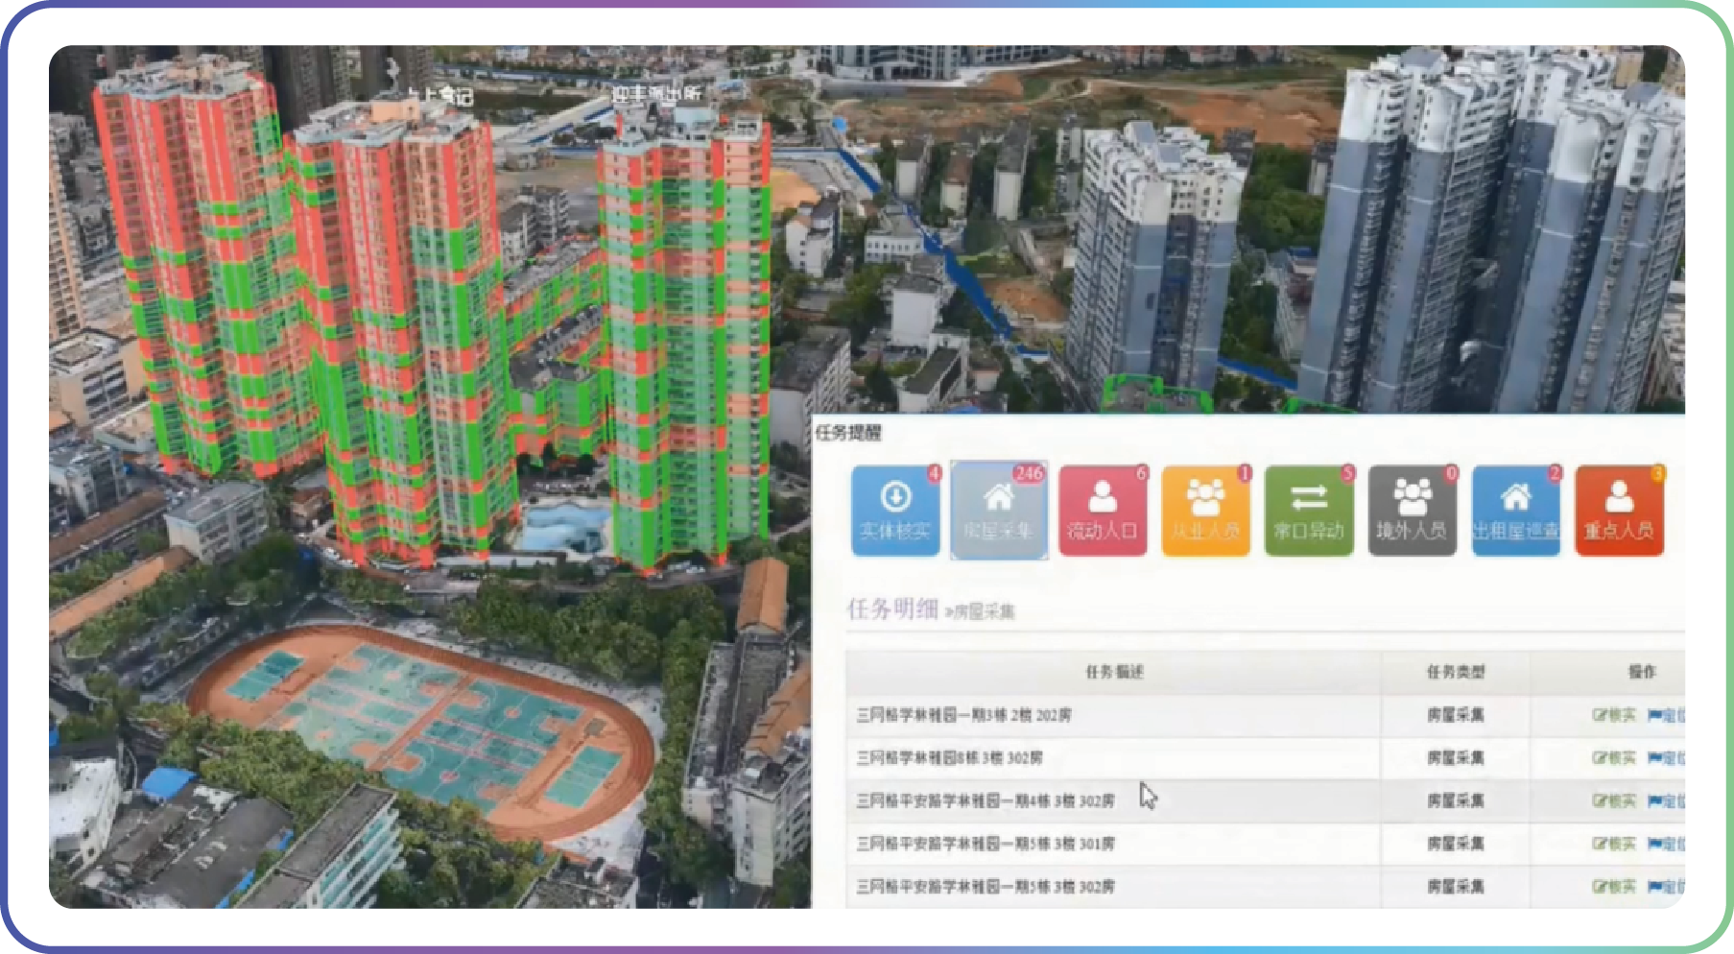The image size is (1734, 954).
Task: Click 定位 flag for 一期5栋 302房 row
Action: pos(1666,887)
